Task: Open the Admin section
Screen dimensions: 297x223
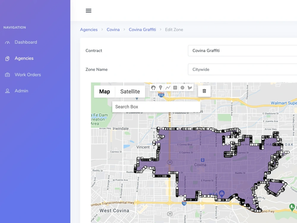Action: 21,91
